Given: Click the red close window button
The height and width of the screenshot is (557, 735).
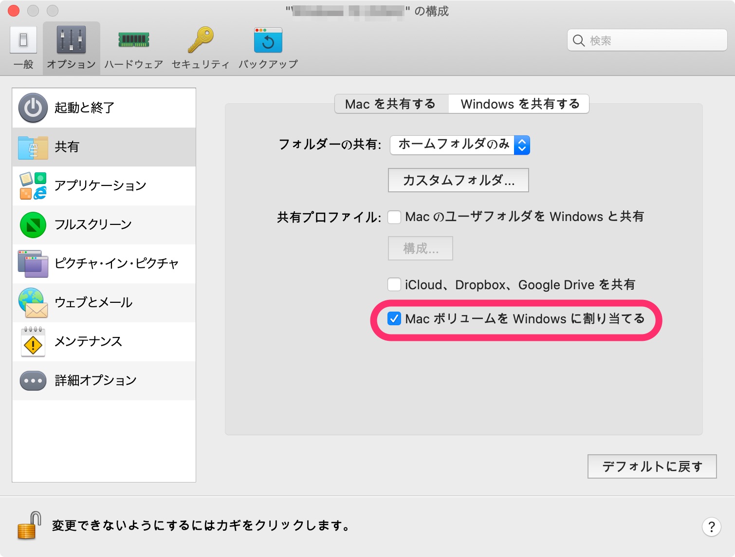Looking at the screenshot, I should tap(14, 10).
